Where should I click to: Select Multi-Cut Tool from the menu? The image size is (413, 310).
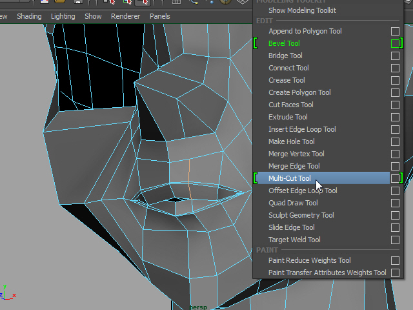289,178
